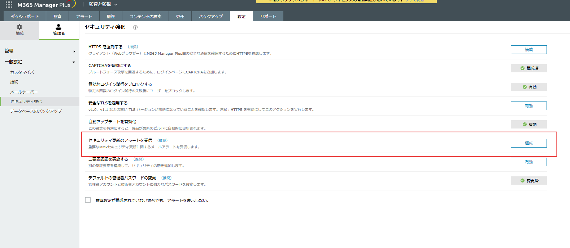This screenshot has width=570, height=248.
Task: Click the デフォルトの管理者パスワードの変更 heading text
Action: [x=122, y=178]
